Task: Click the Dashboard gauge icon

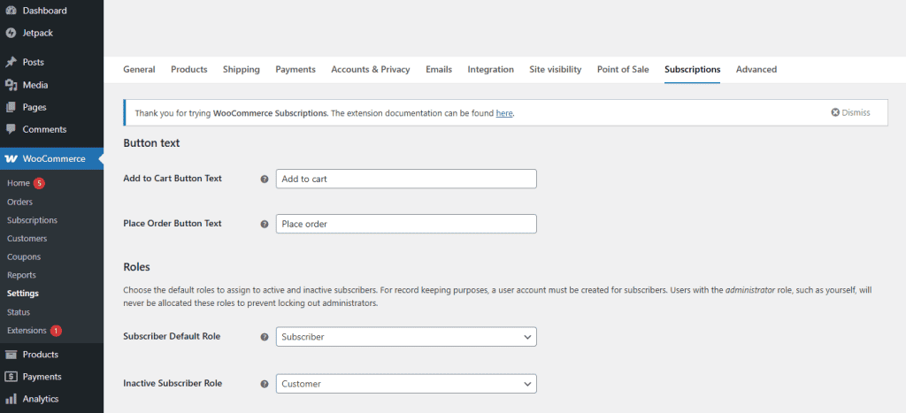Action: click(x=11, y=11)
